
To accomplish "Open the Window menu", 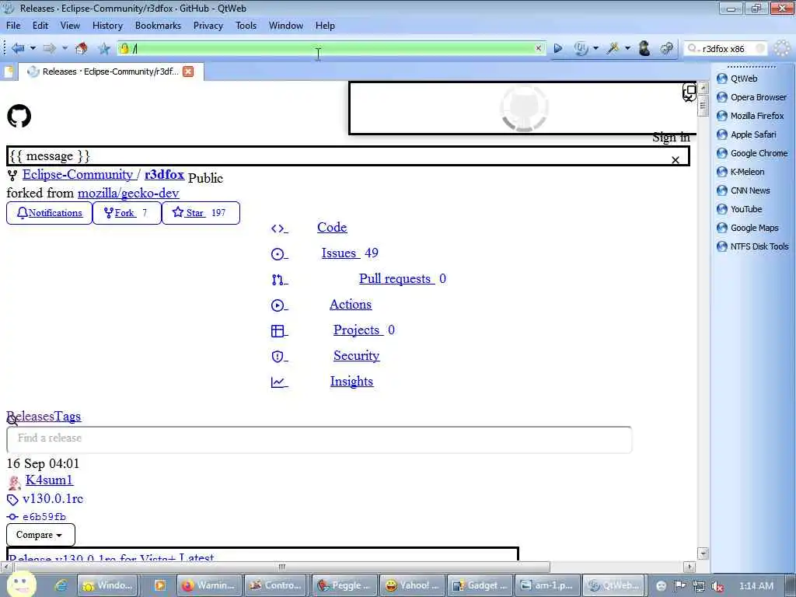I will [x=286, y=26].
